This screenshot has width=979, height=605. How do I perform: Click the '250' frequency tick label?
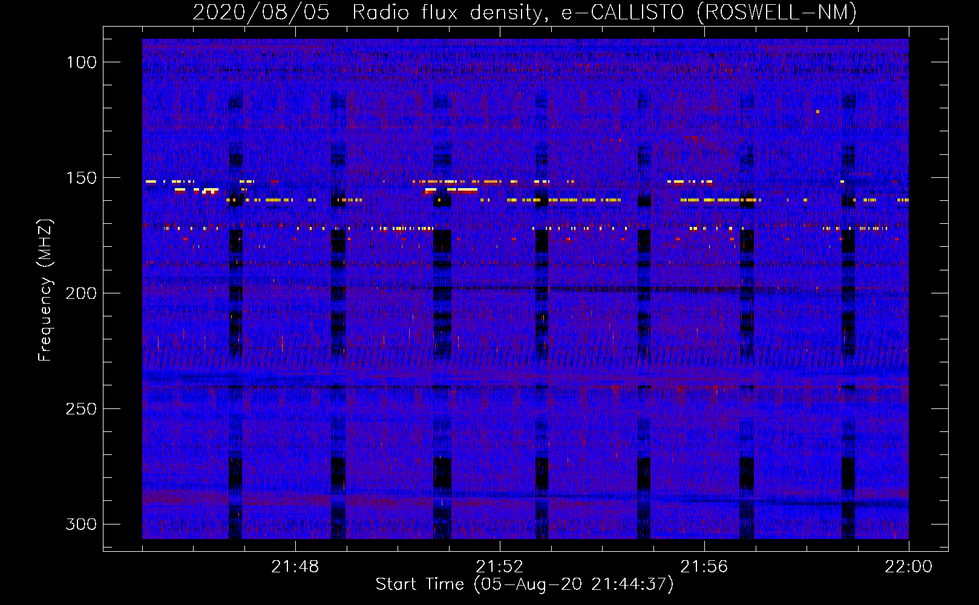[x=81, y=409]
